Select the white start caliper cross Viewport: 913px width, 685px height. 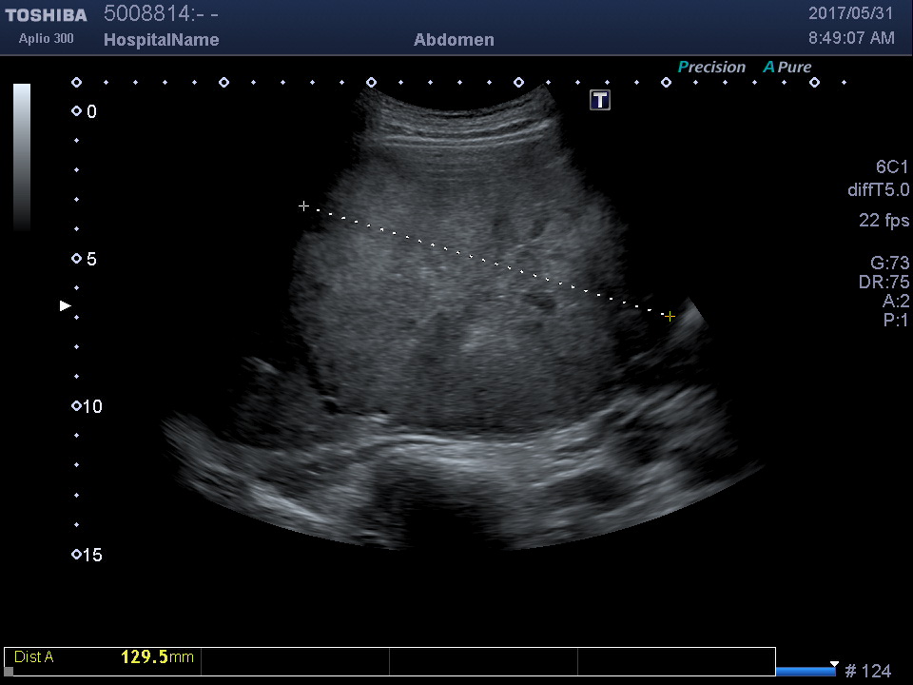[x=303, y=205]
